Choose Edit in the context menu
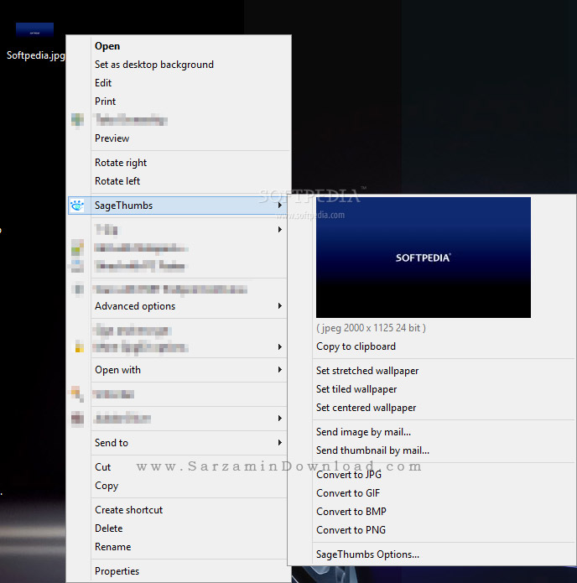 click(x=179, y=83)
